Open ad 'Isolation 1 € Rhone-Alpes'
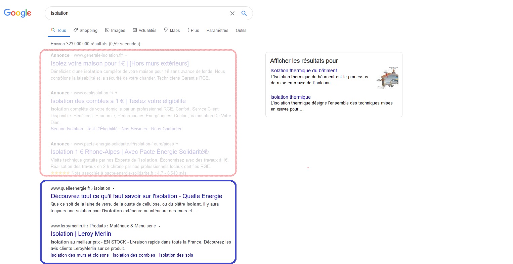This screenshot has height=264, width=513. coord(130,152)
